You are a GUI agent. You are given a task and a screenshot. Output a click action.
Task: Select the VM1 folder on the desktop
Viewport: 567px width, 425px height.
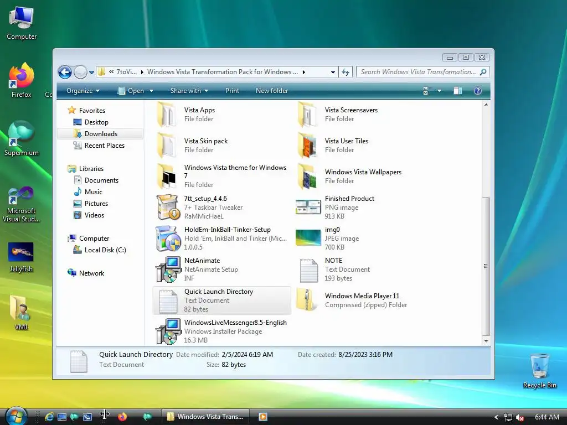coord(22,313)
